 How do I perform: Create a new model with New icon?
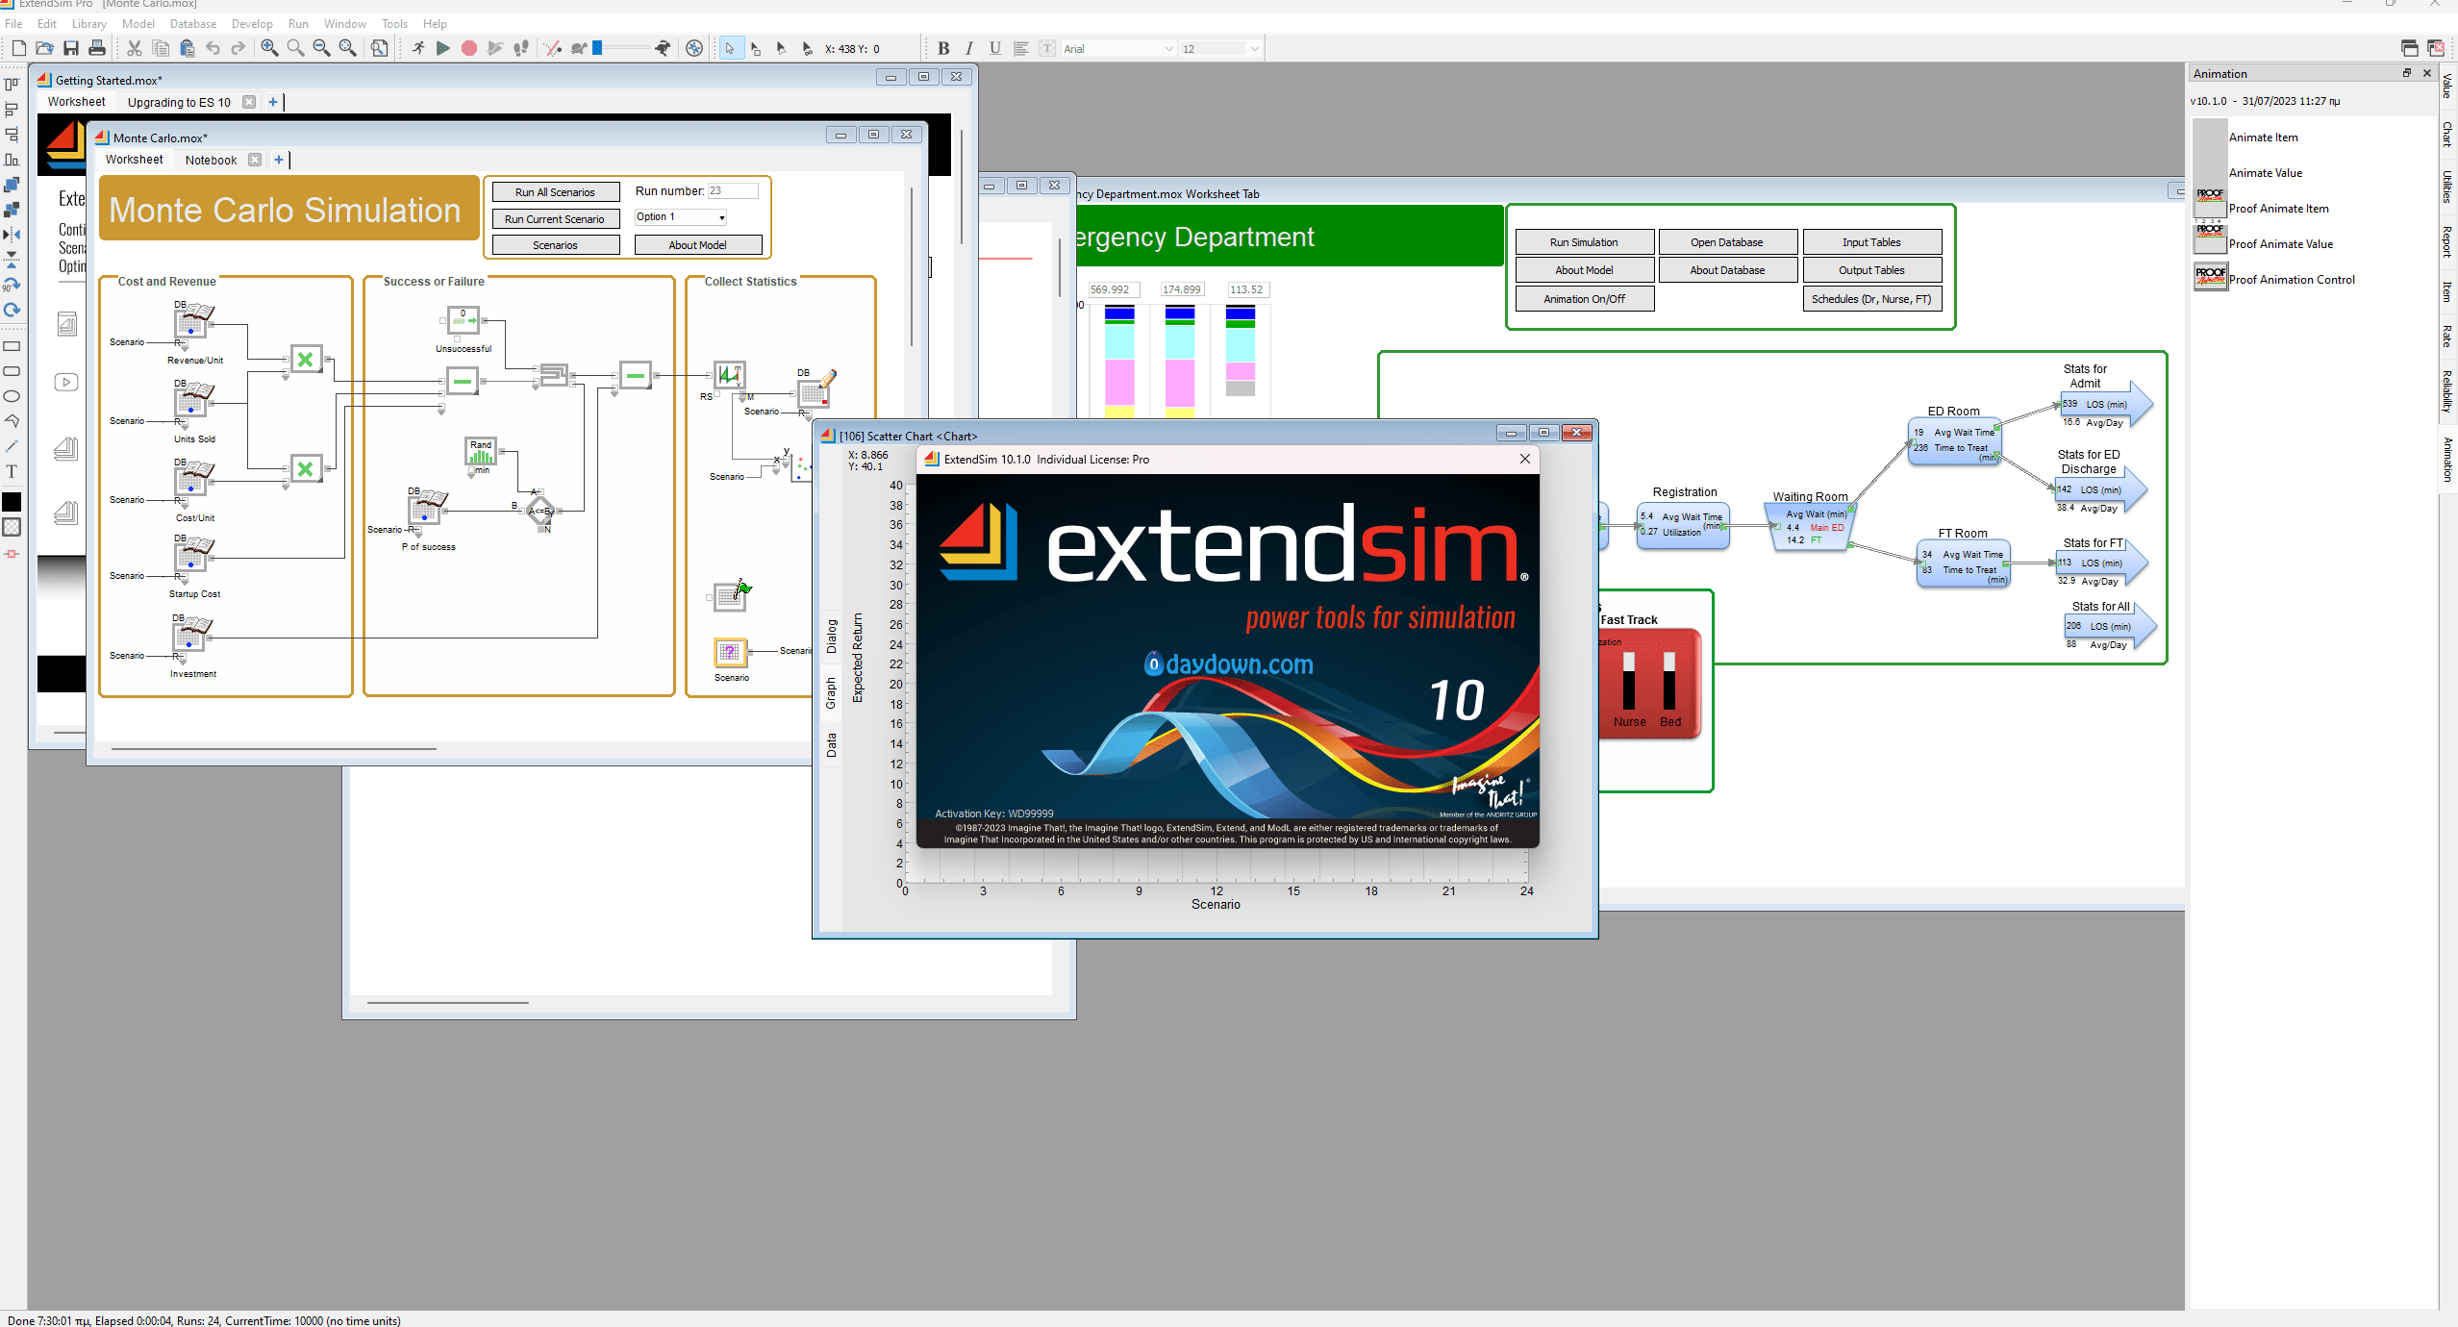tap(18, 48)
